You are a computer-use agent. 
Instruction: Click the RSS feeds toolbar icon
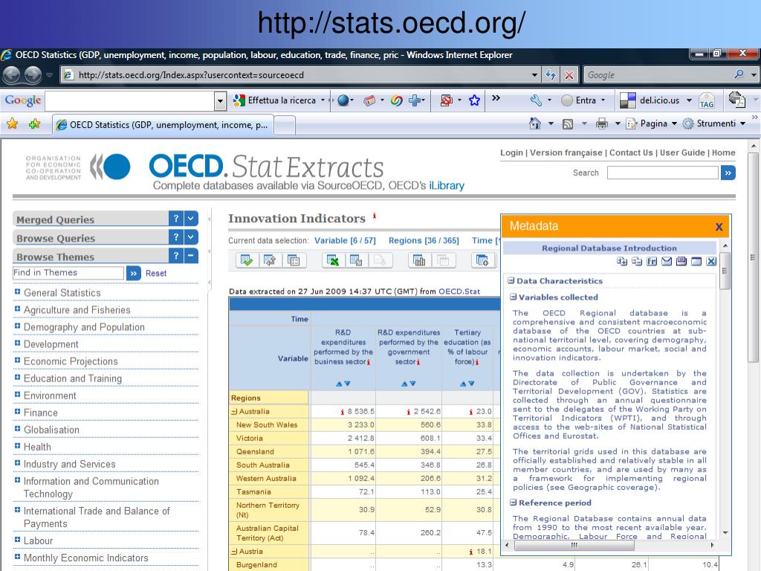pyautogui.click(x=567, y=124)
